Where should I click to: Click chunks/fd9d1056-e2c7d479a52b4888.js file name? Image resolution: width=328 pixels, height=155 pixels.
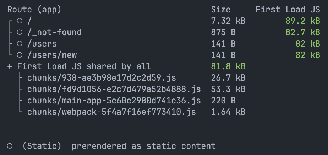point(114,89)
